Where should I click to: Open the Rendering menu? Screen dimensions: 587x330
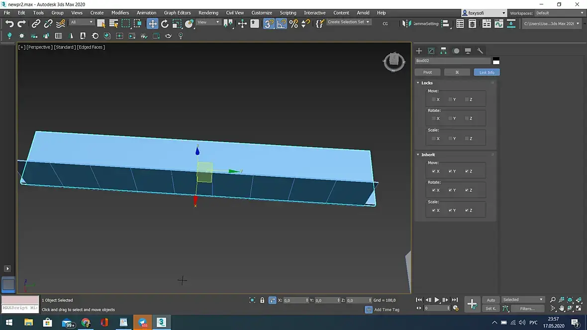pyautogui.click(x=208, y=13)
